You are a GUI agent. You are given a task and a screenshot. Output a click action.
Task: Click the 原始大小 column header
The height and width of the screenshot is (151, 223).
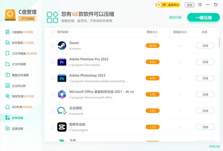[152, 32]
